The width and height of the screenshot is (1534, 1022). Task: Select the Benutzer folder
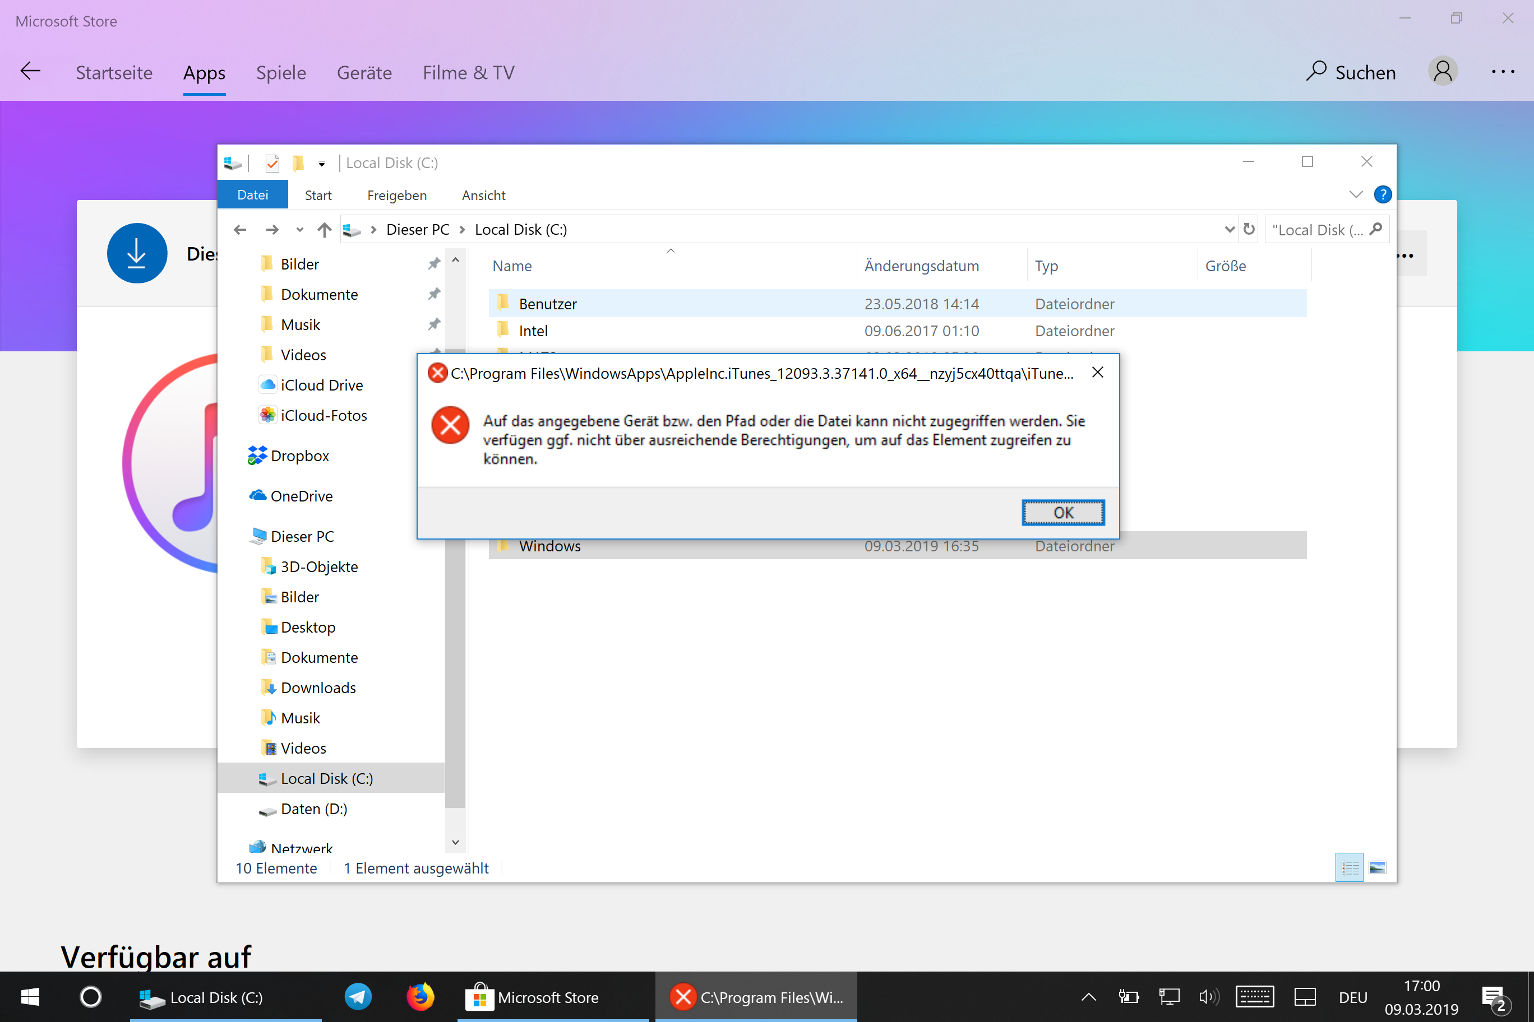898,304
